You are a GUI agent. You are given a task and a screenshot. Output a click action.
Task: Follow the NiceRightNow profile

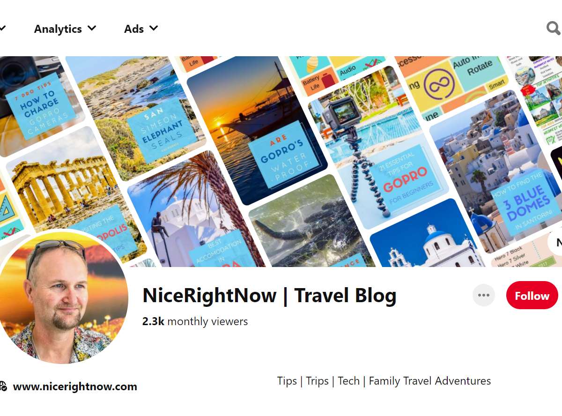tap(532, 296)
